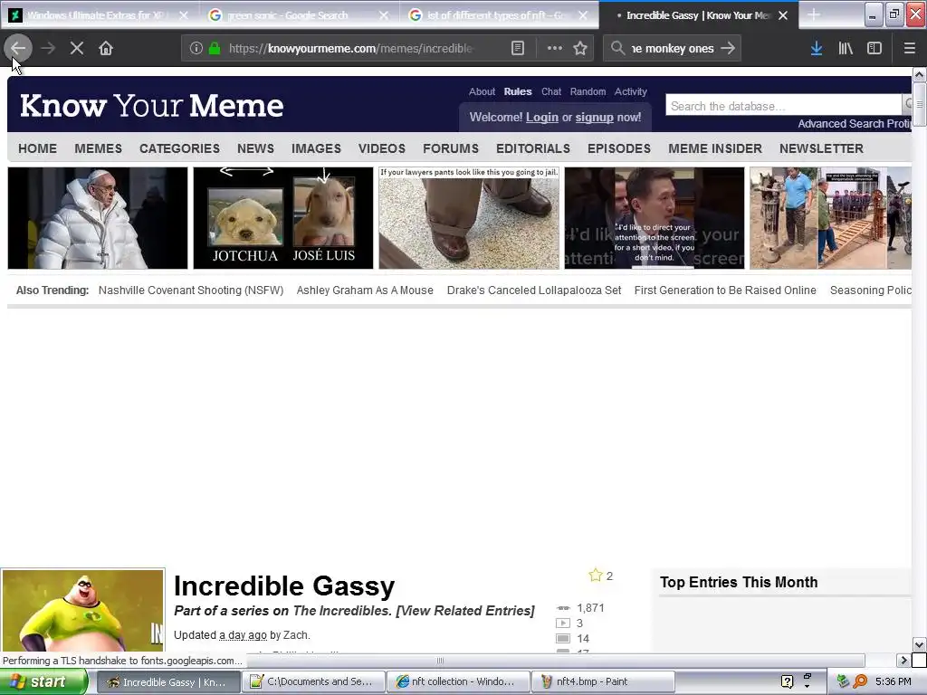Click in Search the database field

(x=784, y=106)
